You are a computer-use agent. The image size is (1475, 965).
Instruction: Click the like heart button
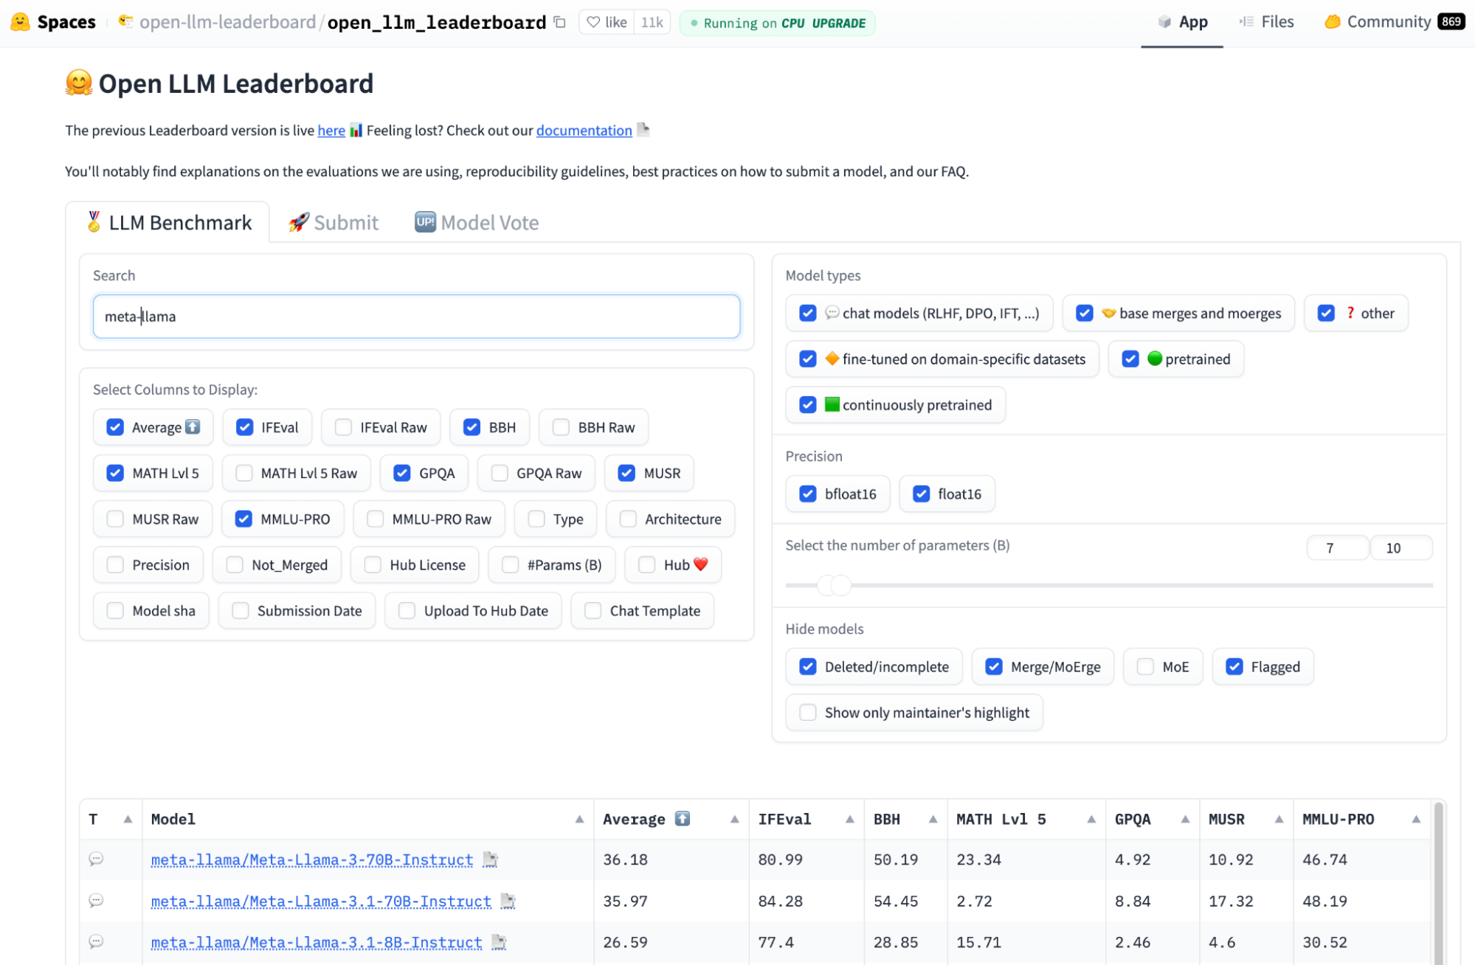coord(607,22)
